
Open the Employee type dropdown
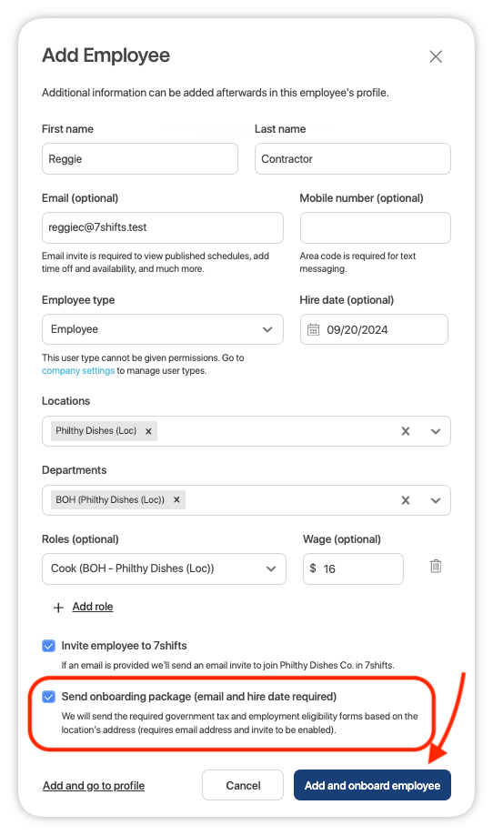[163, 329]
